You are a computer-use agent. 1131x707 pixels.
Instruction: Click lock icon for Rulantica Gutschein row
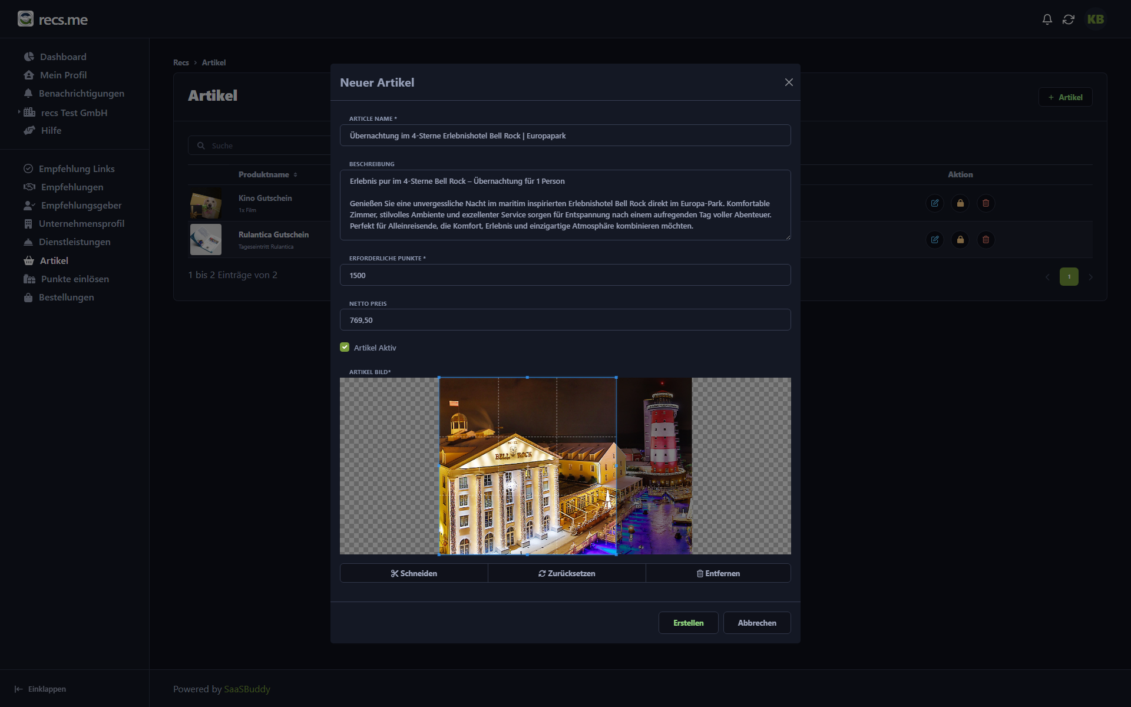(960, 240)
